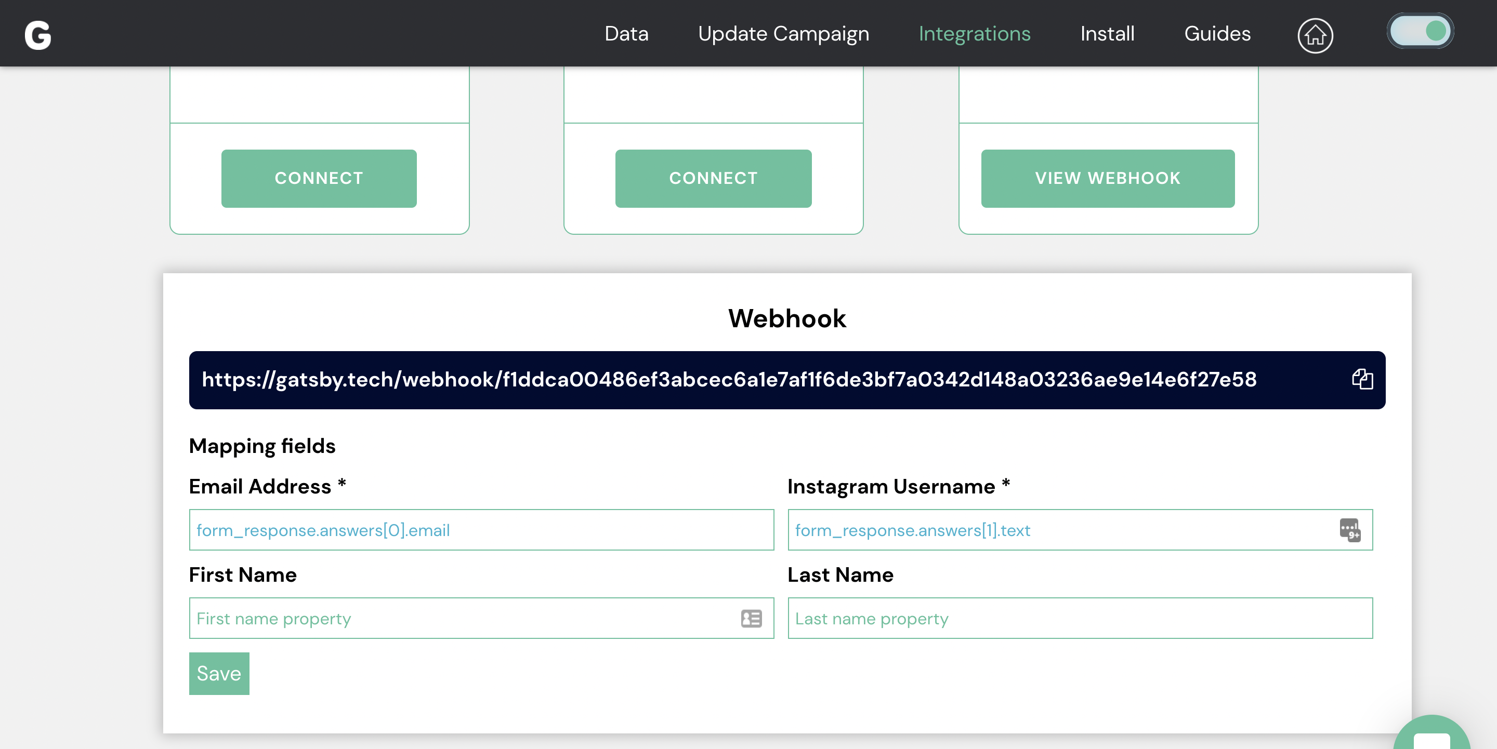Focus the Email Address mapping field
Image resolution: width=1497 pixels, height=749 pixels.
(481, 529)
